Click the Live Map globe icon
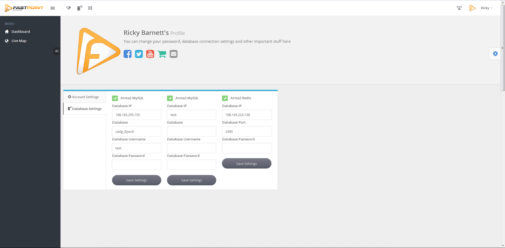 (7, 41)
